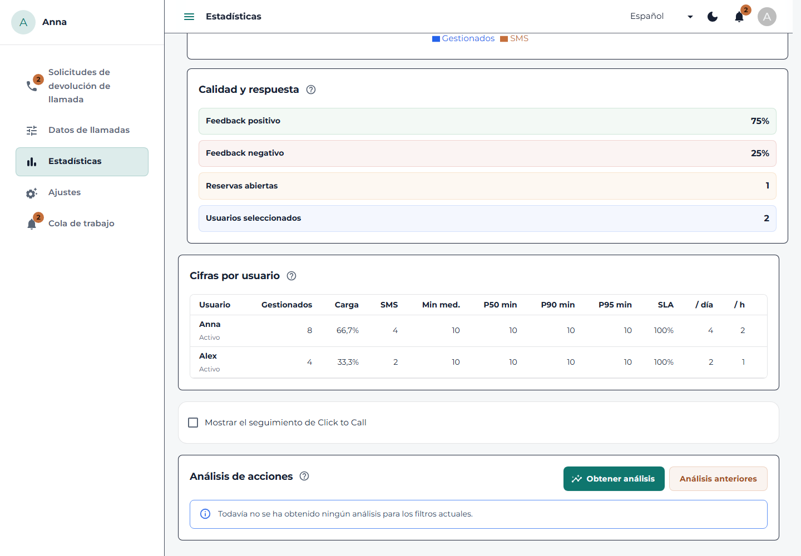Screen dimensions: 801x556
Task: Click the SLA column header
Action: (x=666, y=305)
